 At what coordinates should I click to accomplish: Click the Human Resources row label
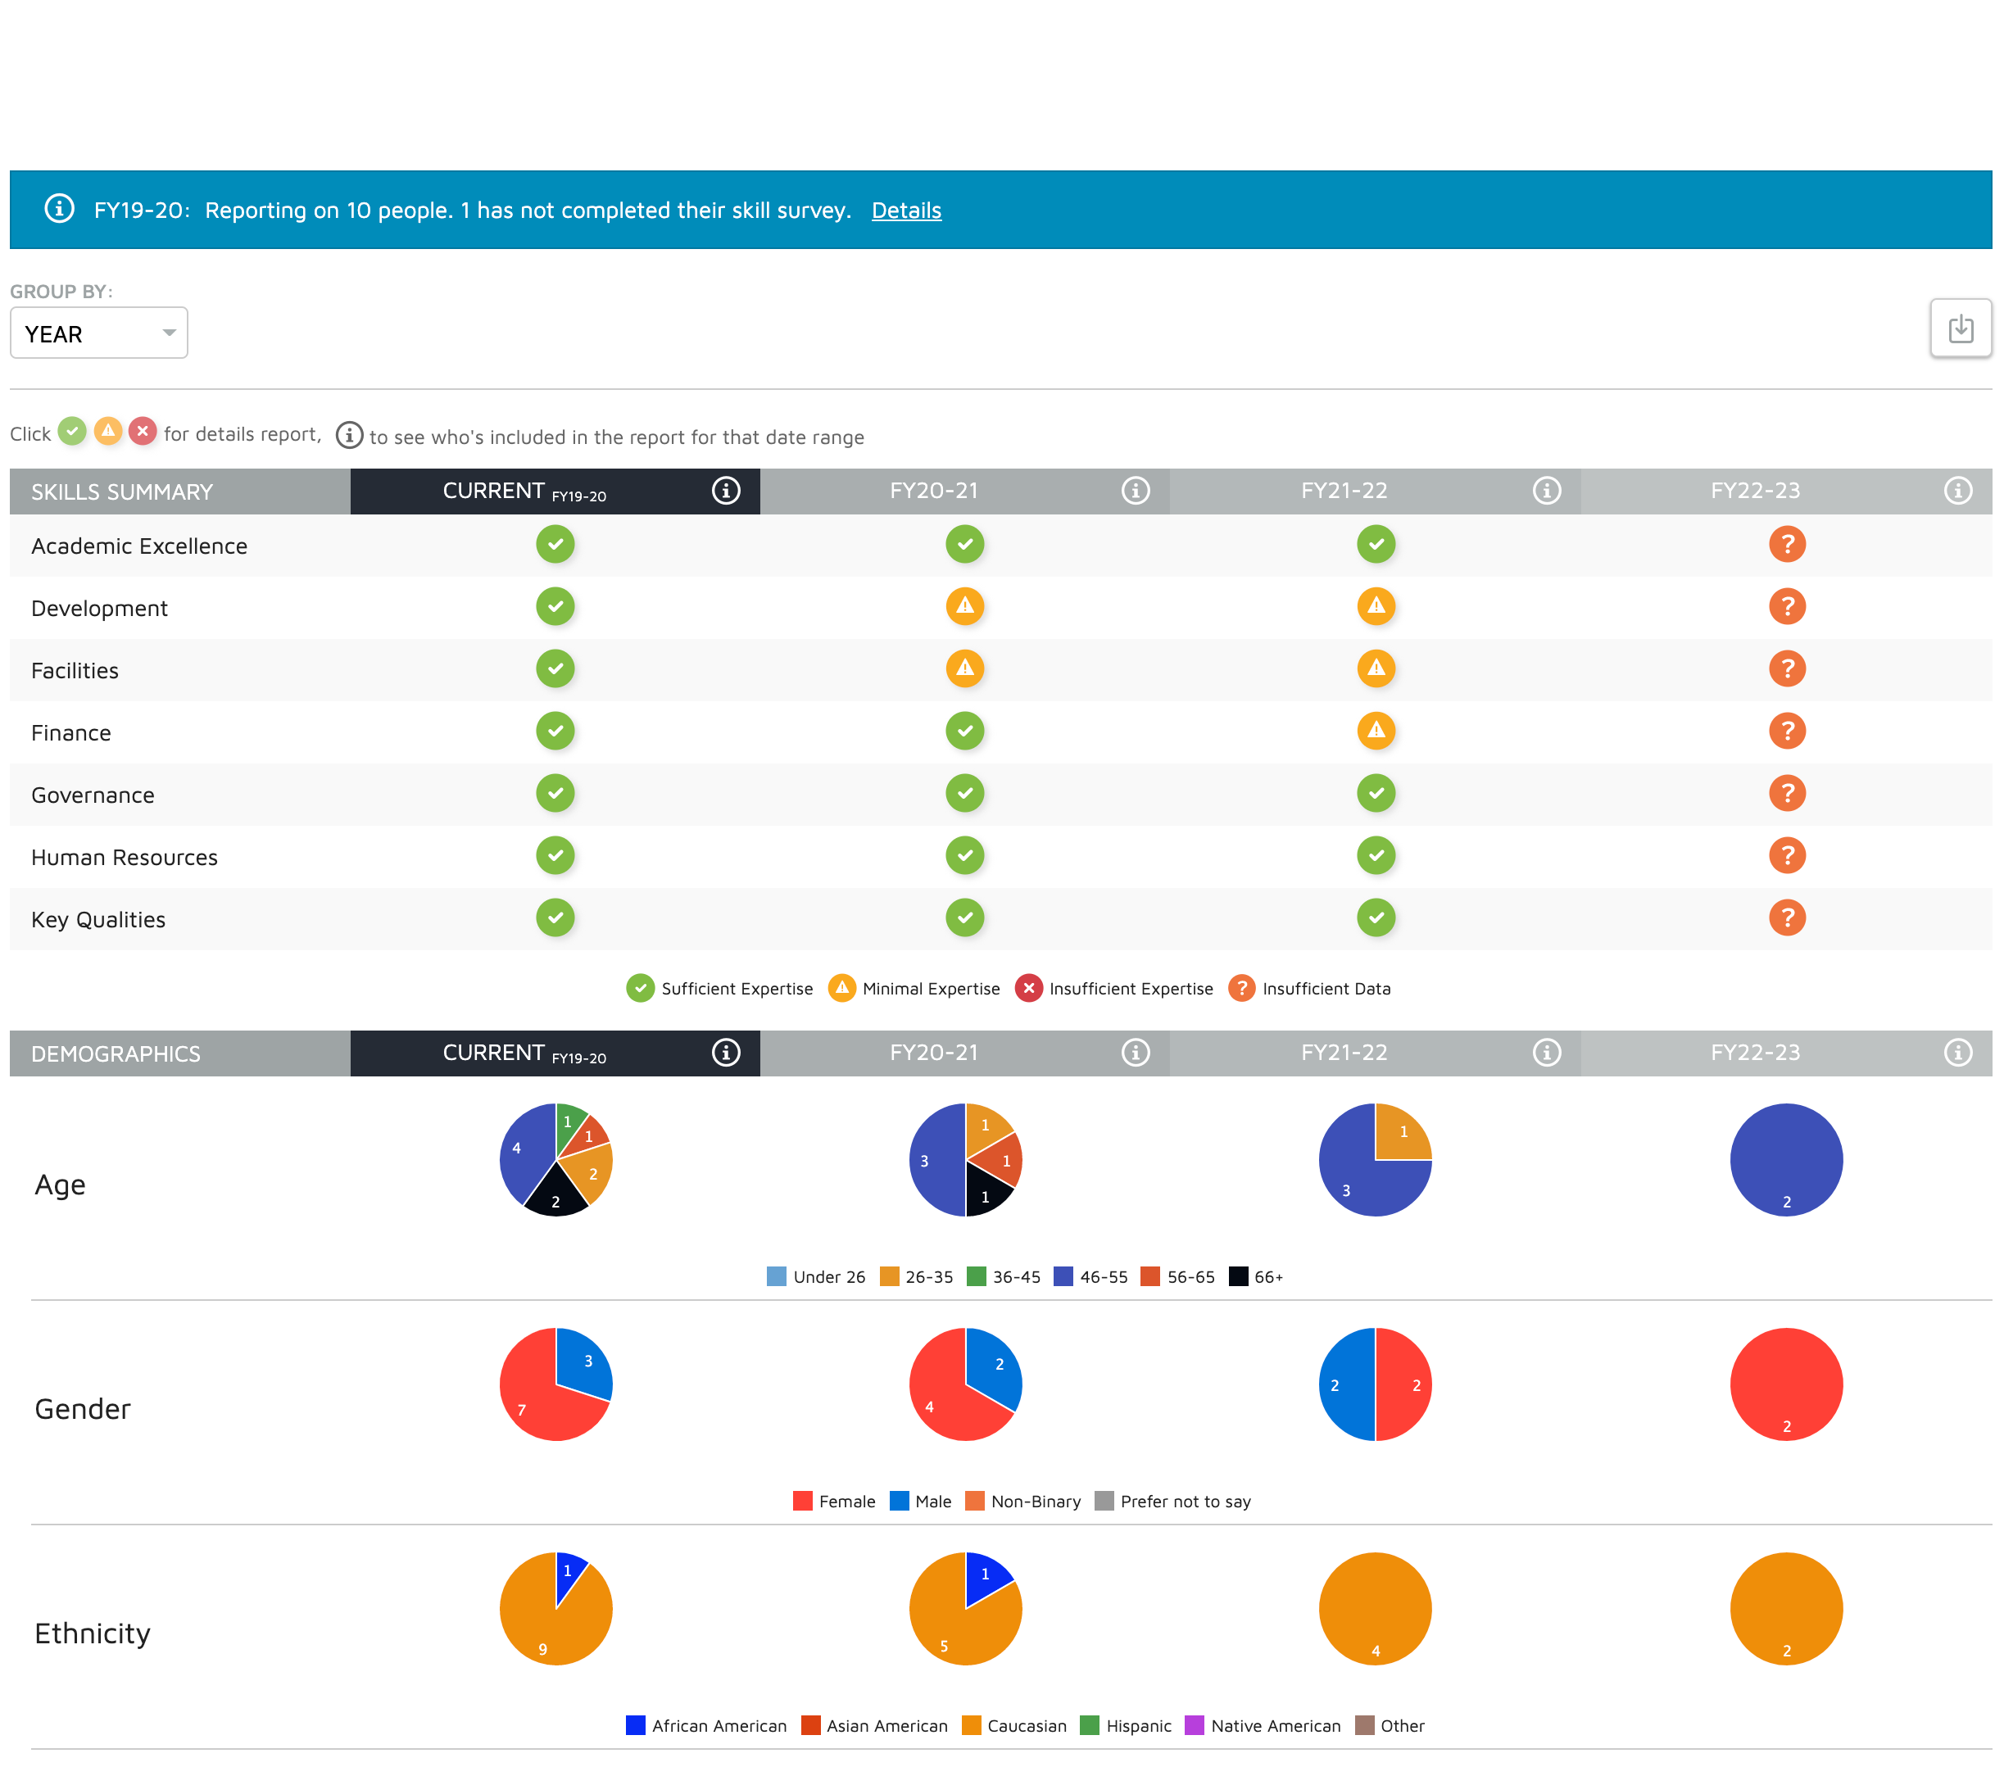coord(125,858)
